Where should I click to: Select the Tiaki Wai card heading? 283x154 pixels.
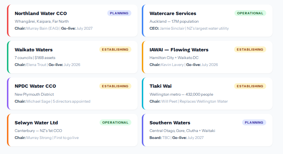160,86
